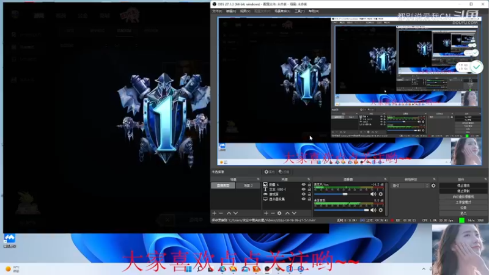Click the 停止推流 stop streaming button

pyautogui.click(x=463, y=186)
